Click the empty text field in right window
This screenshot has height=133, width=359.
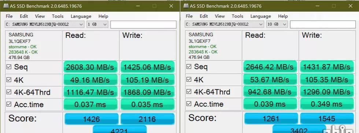point(323,24)
